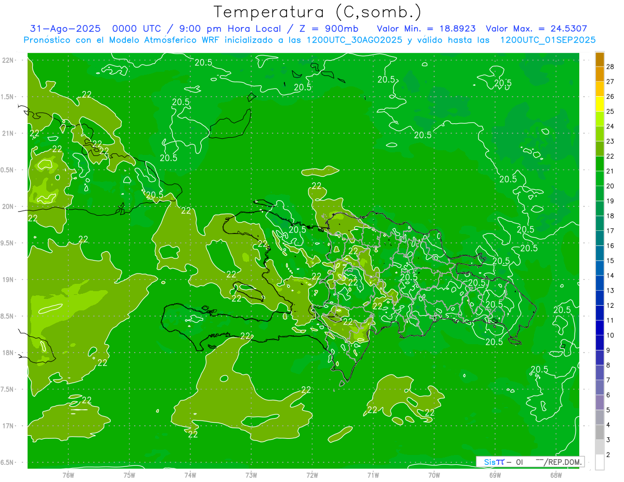Click the '21N' latitude axis label
The height and width of the screenshot is (482, 624).
7,133
